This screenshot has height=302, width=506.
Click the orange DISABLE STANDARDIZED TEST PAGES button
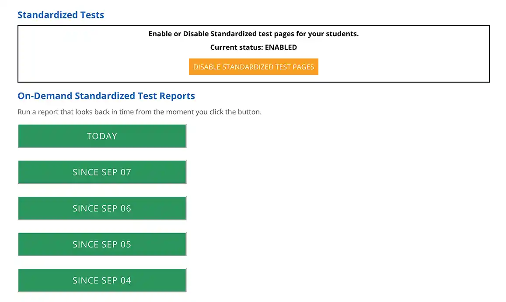[253, 66]
